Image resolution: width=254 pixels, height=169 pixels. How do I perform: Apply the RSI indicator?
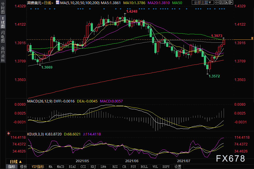click(x=115, y=167)
